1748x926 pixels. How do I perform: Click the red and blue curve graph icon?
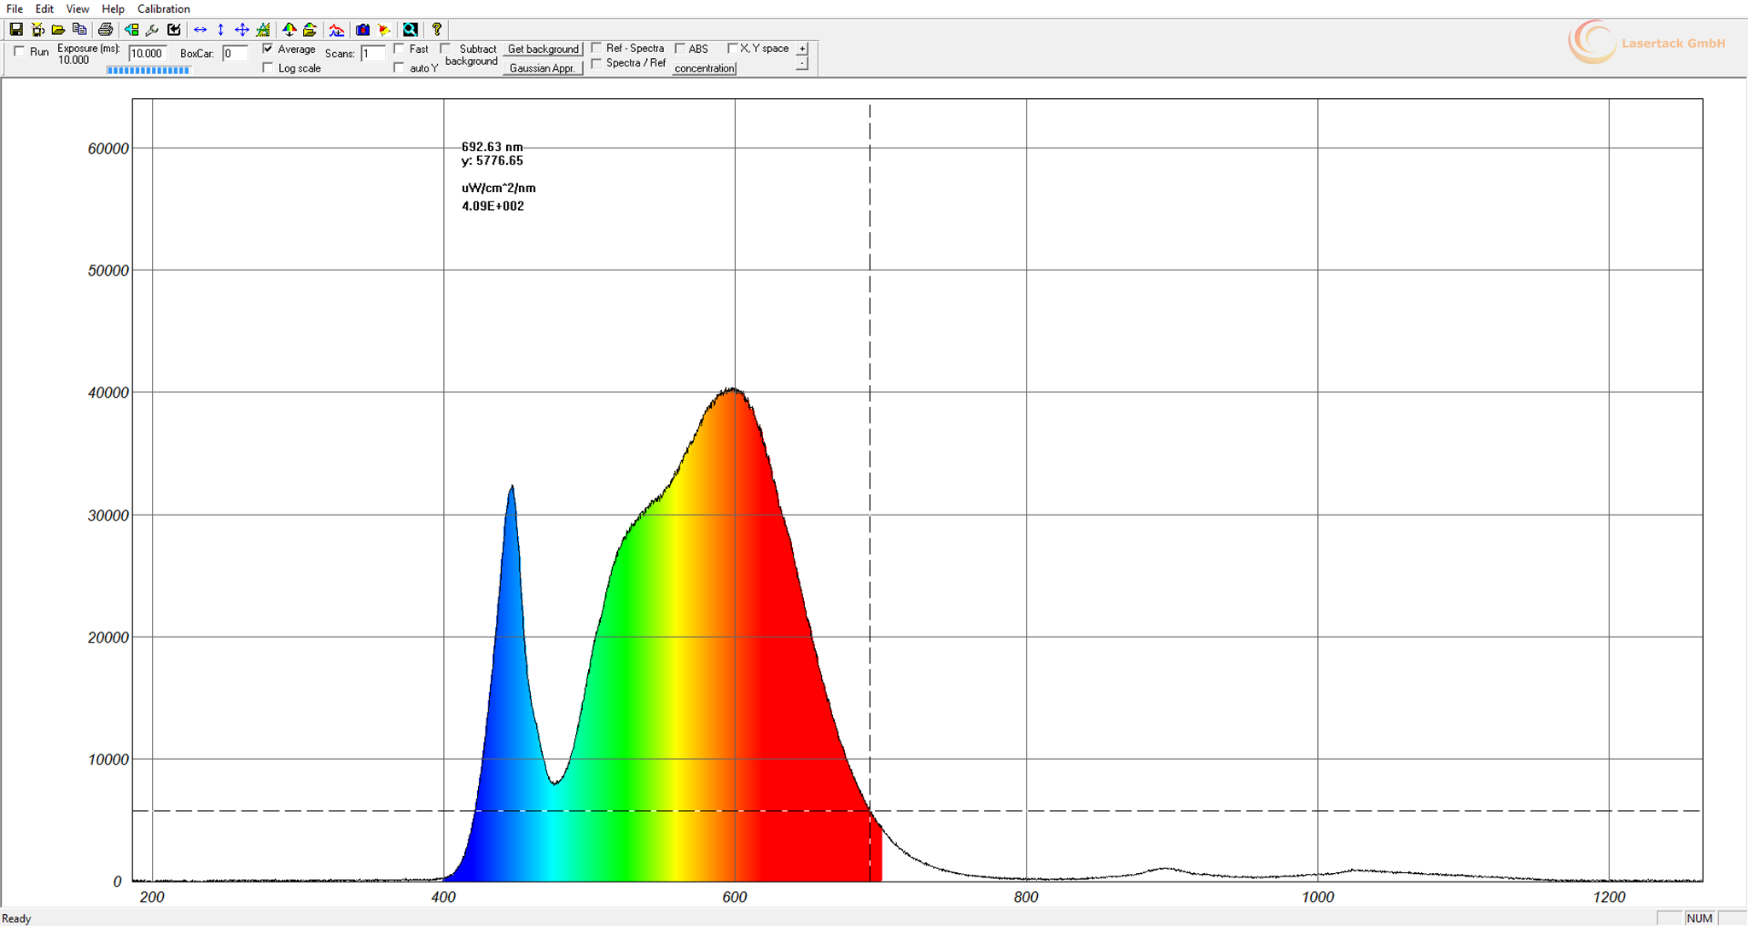click(336, 30)
